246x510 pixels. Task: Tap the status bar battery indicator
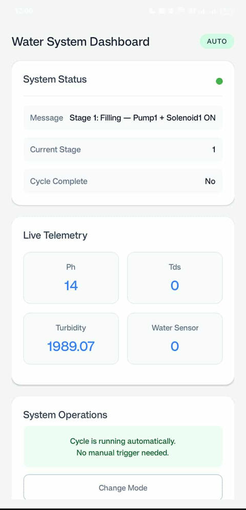(227, 11)
